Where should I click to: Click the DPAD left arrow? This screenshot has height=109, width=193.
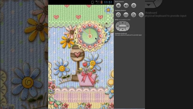tap(117, 26)
